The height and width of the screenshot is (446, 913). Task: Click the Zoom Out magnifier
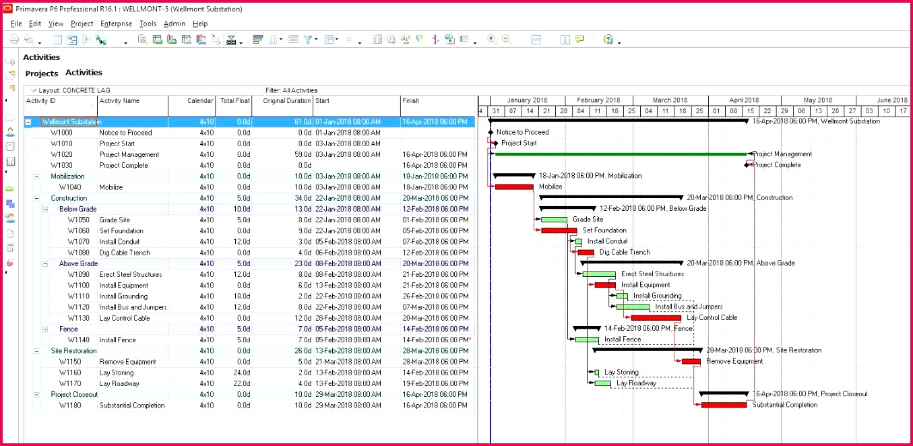click(507, 40)
